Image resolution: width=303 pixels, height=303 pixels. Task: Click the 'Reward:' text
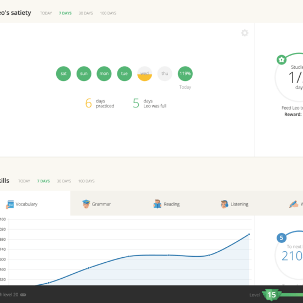tap(293, 114)
